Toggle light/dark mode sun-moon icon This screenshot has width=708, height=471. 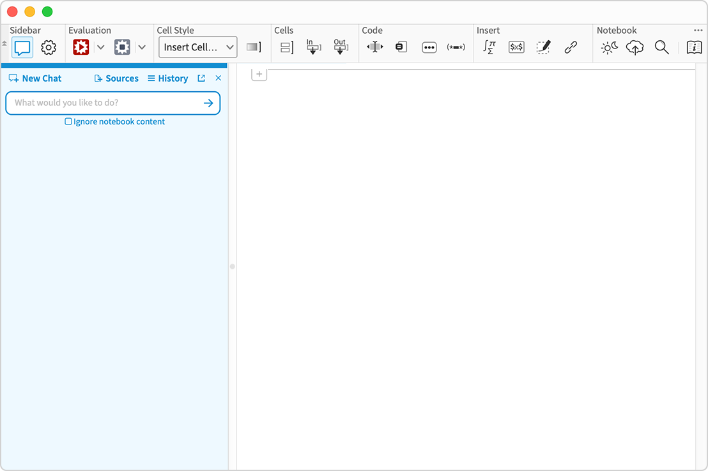pyautogui.click(x=609, y=47)
